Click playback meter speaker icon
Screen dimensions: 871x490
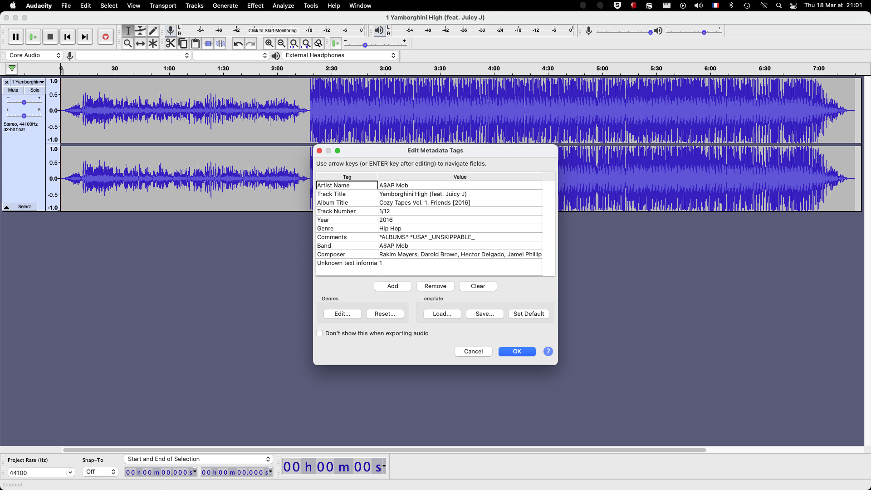point(379,30)
